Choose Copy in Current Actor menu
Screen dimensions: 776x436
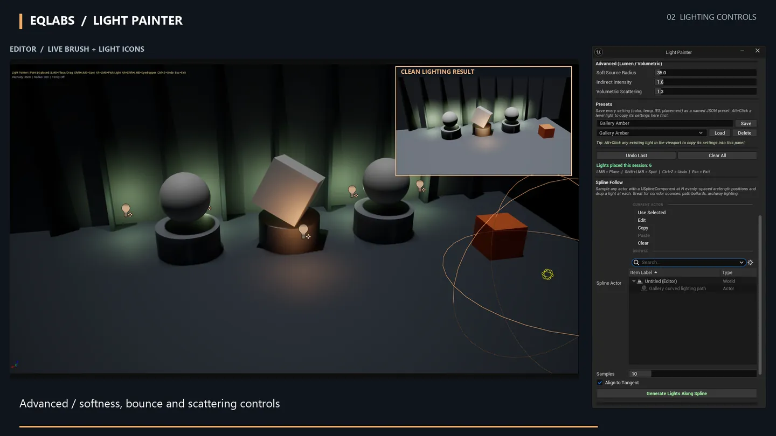click(643, 228)
